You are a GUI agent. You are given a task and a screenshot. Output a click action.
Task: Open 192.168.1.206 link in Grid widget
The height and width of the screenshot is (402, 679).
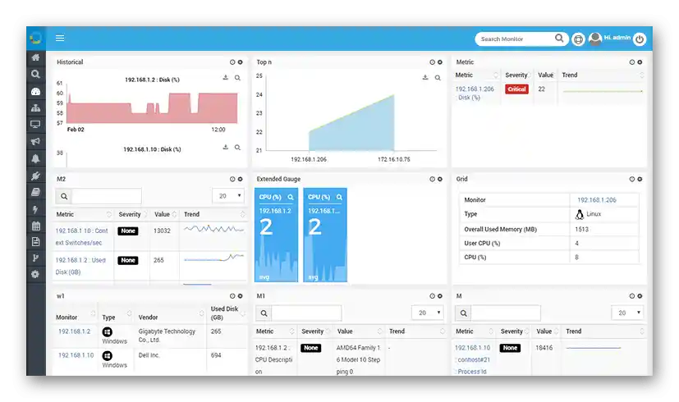click(597, 200)
